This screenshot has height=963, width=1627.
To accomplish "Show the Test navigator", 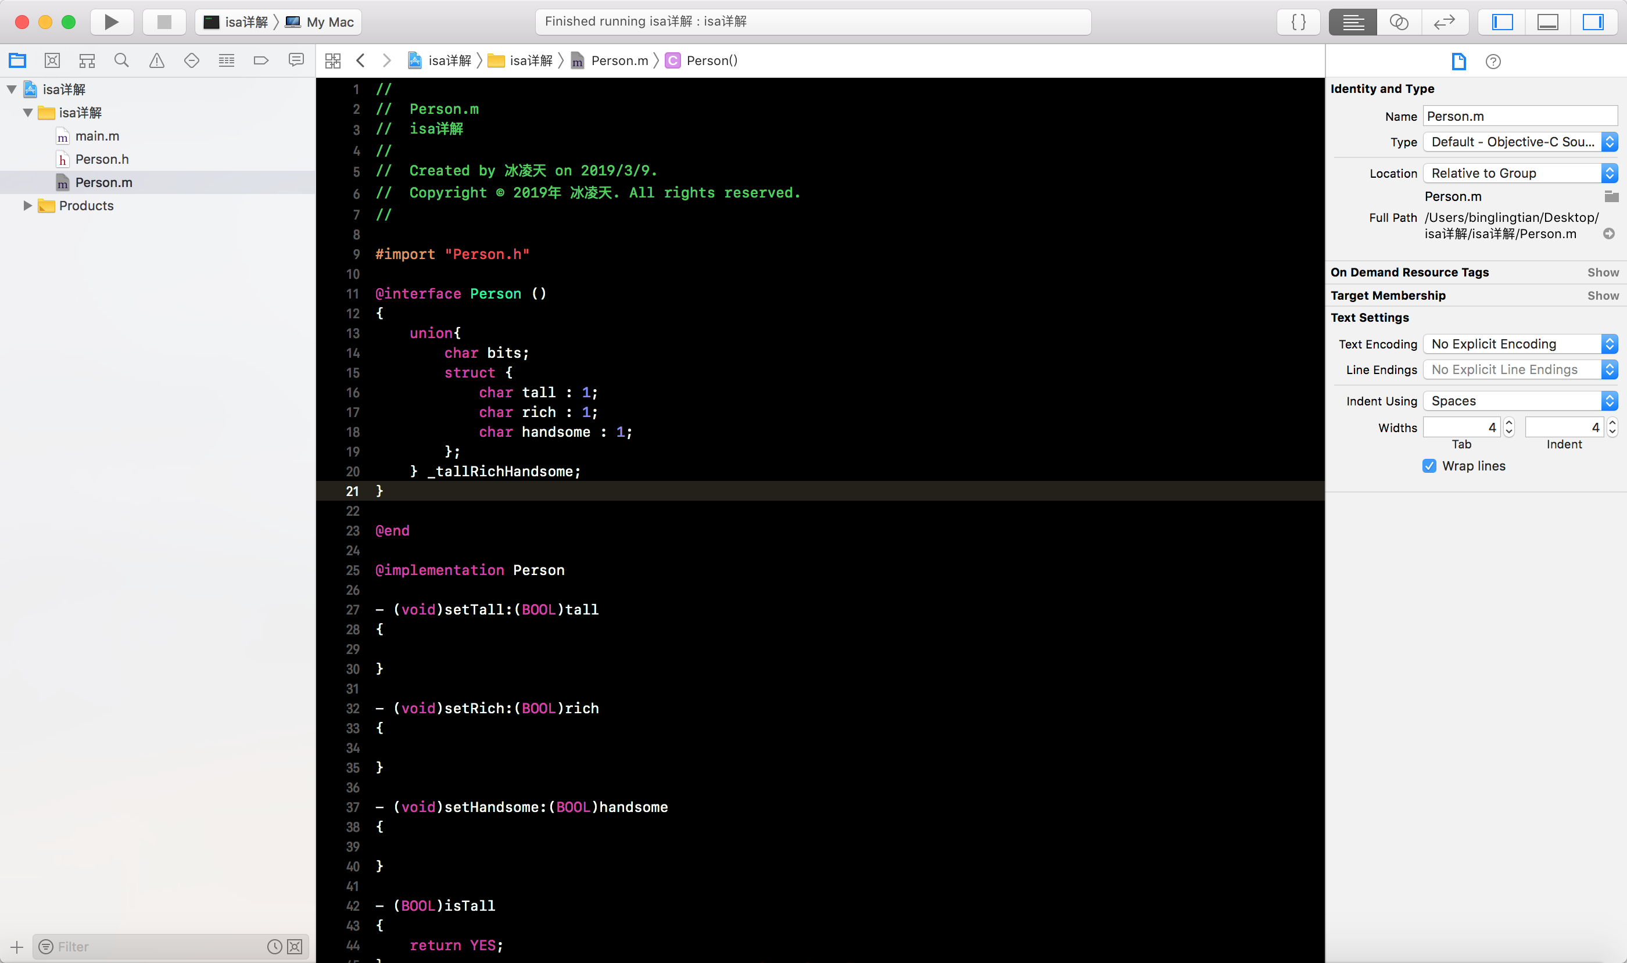I will pyautogui.click(x=192, y=60).
